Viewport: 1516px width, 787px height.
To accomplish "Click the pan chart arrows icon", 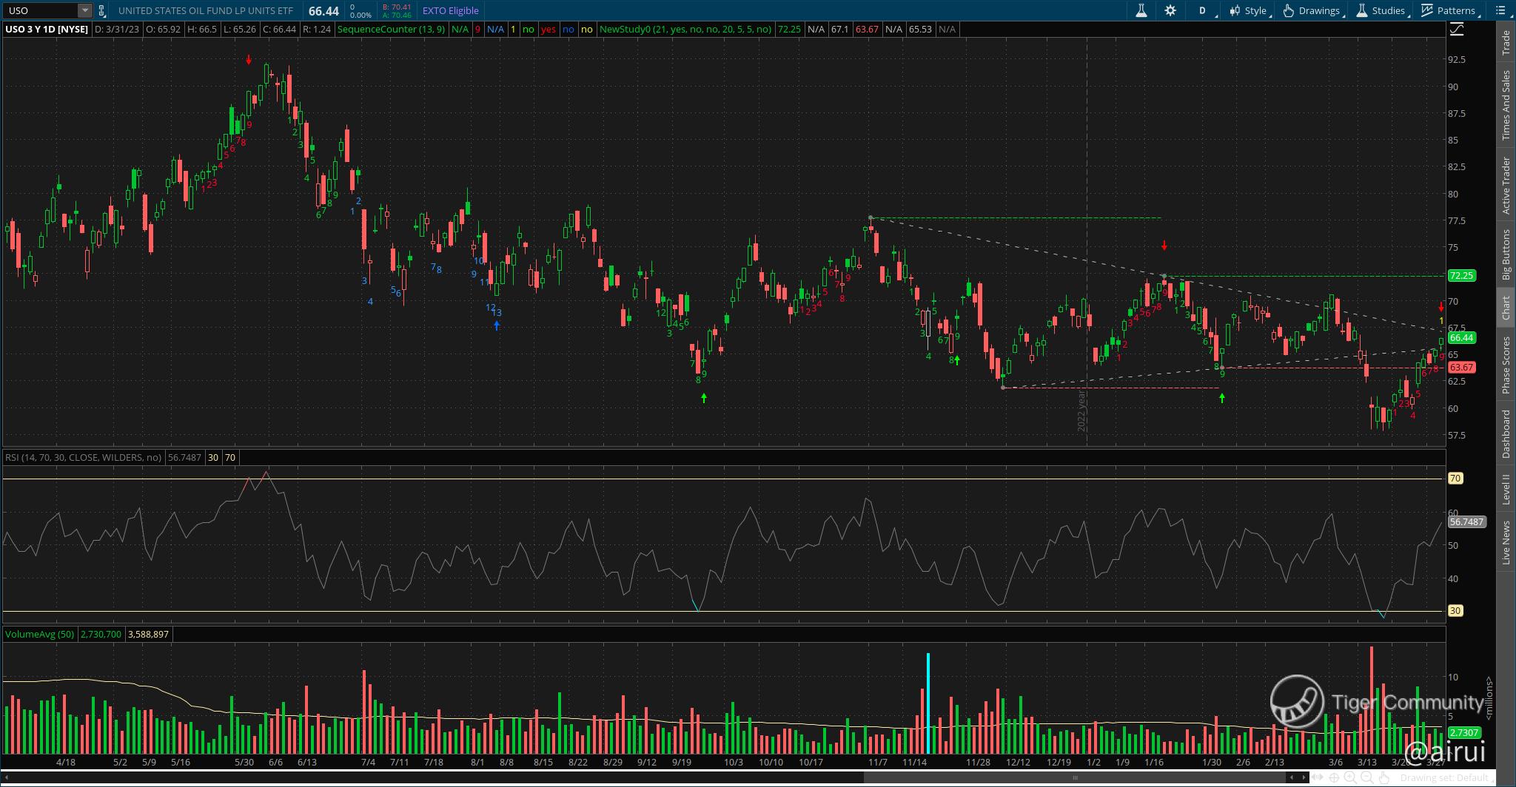I will 1319,777.
